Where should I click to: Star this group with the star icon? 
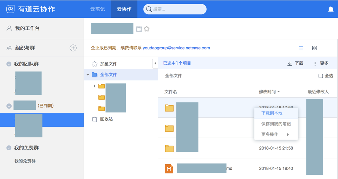point(147,29)
